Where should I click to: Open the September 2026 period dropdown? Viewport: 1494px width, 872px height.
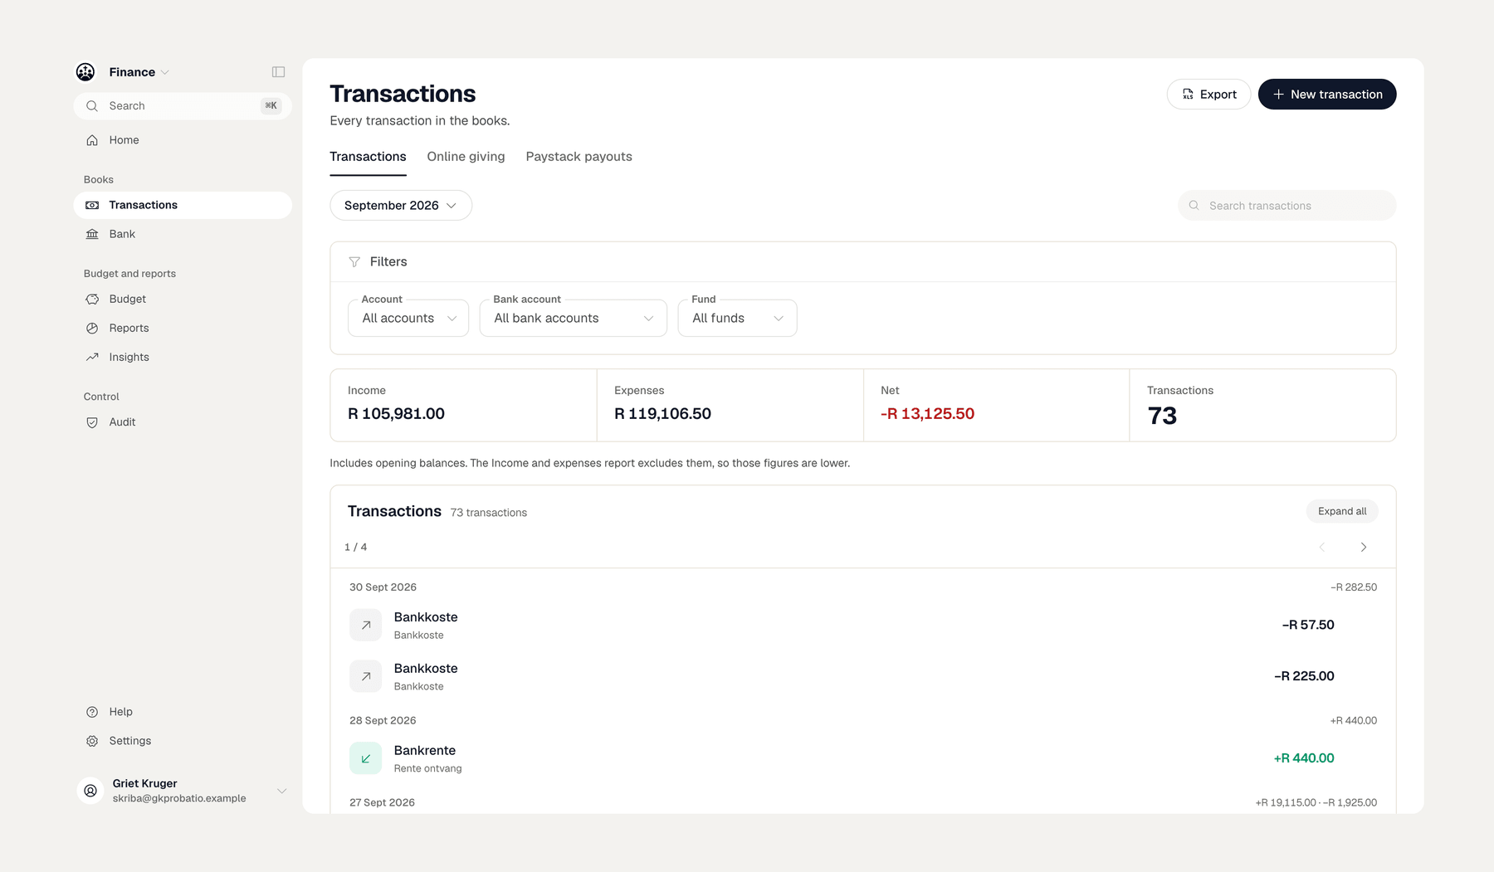coord(401,206)
